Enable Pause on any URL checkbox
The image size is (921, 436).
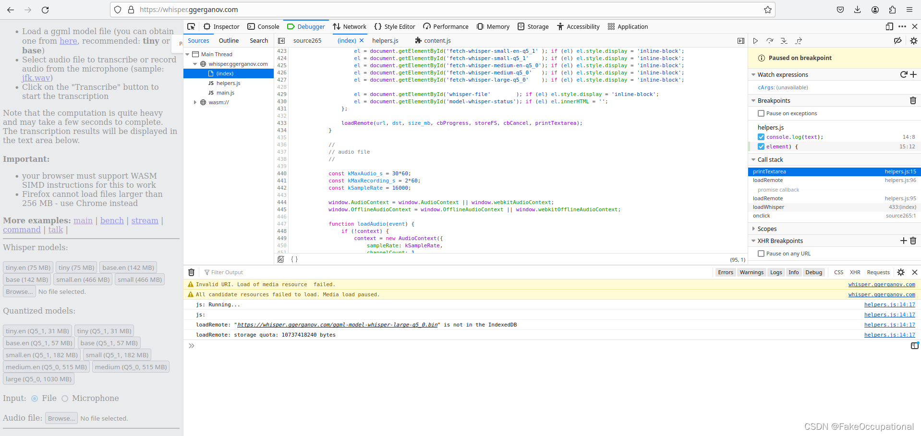point(761,254)
